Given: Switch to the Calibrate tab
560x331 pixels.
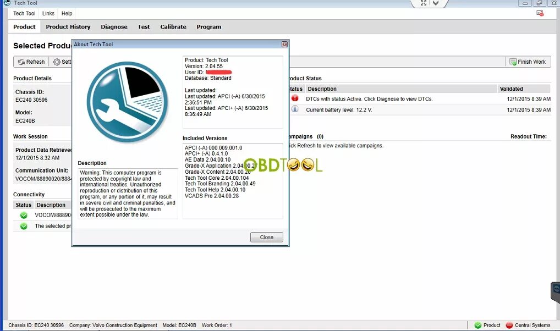Looking at the screenshot, I should pyautogui.click(x=173, y=27).
